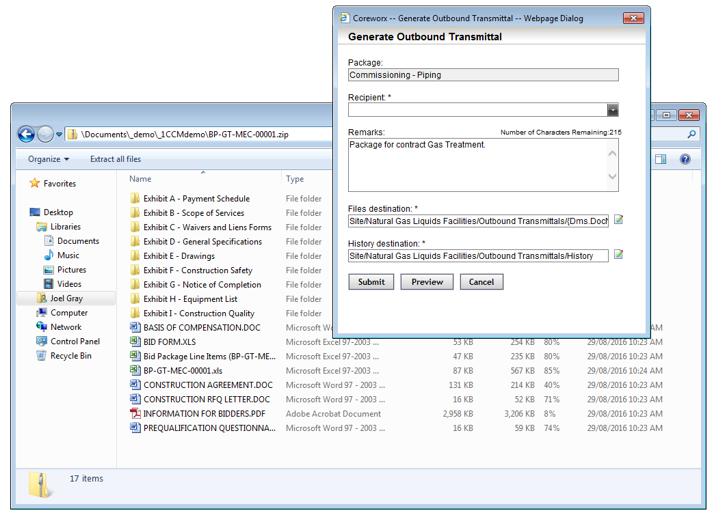Viewport: 714px width, 515px height.
Task: Select BASIS OF COMPENSATION.DOC Word icon
Action: click(x=135, y=327)
